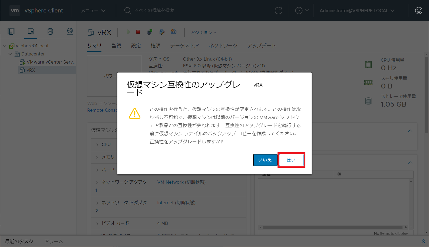Click the Remote Console link
The image size is (429, 247).
tap(102, 110)
